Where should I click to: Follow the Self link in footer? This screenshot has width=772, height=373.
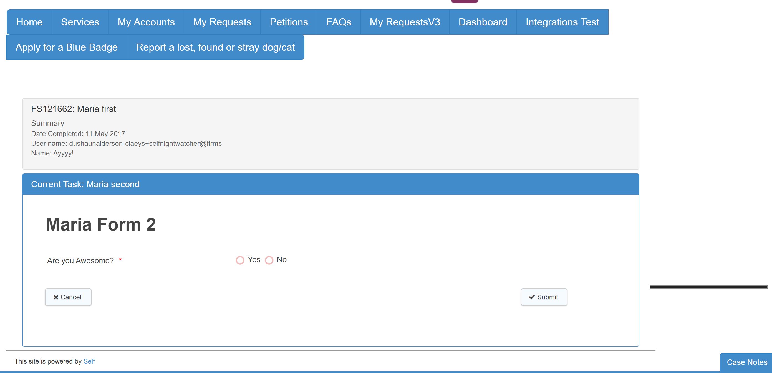[89, 361]
